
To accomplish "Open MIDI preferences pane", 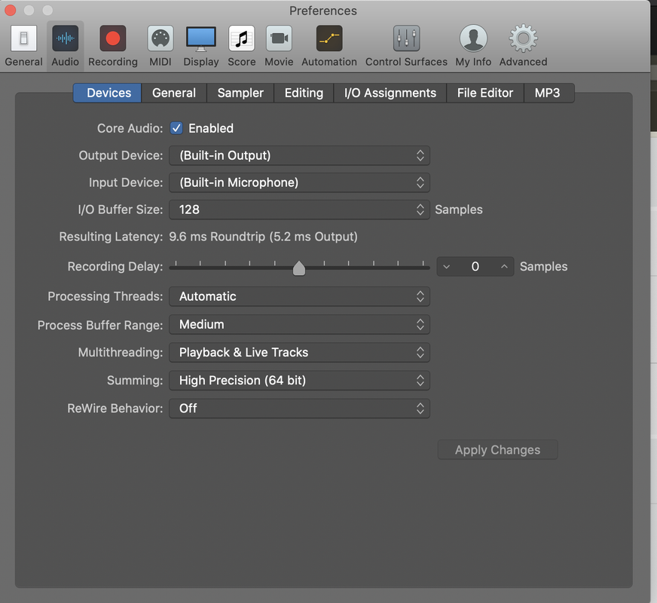I will point(160,38).
